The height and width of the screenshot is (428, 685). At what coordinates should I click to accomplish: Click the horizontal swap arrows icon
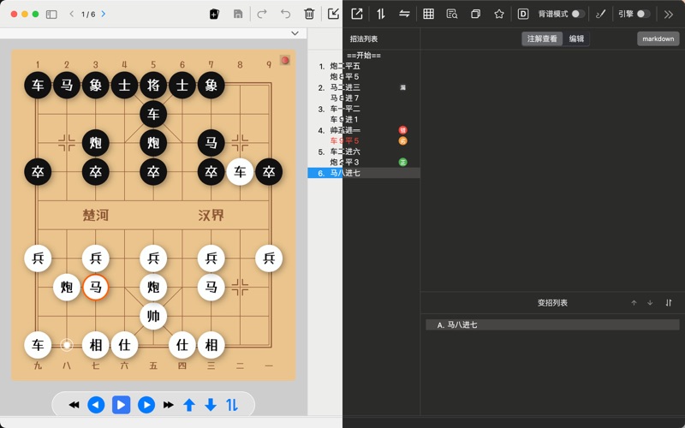404,14
